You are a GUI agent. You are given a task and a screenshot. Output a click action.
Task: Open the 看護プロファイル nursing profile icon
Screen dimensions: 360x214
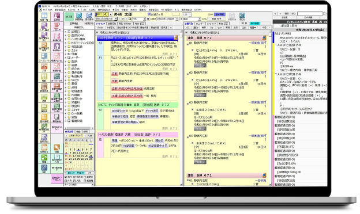(x=57, y=57)
